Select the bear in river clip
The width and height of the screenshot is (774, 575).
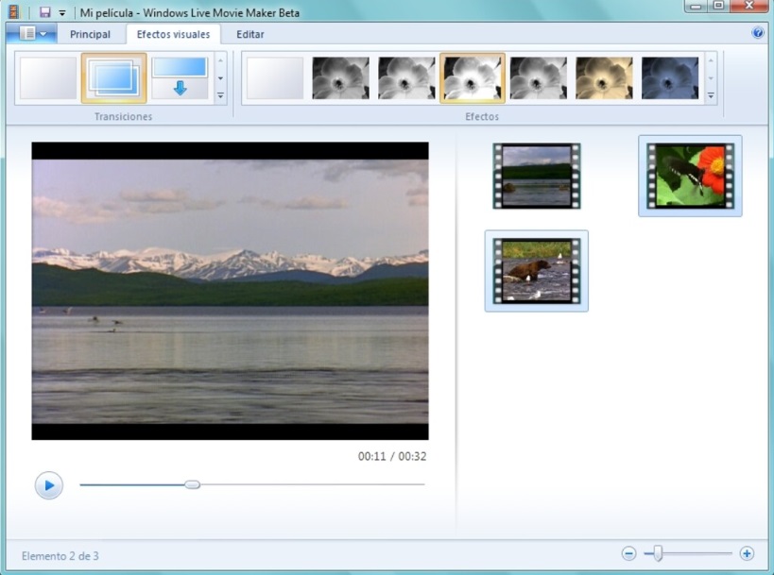click(536, 271)
